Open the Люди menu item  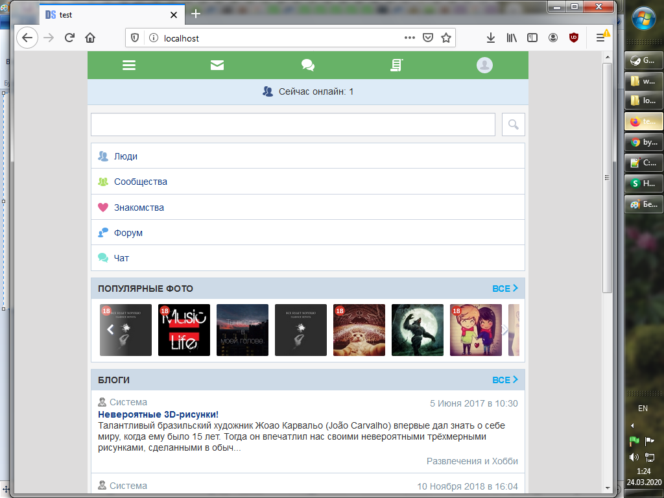pyautogui.click(x=126, y=156)
